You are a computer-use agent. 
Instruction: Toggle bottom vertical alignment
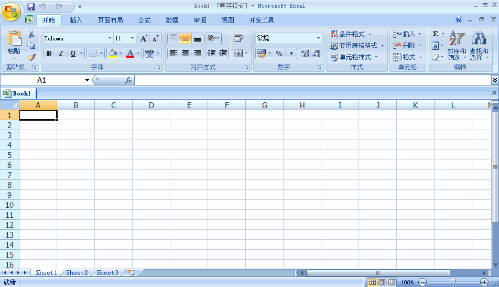click(x=197, y=38)
